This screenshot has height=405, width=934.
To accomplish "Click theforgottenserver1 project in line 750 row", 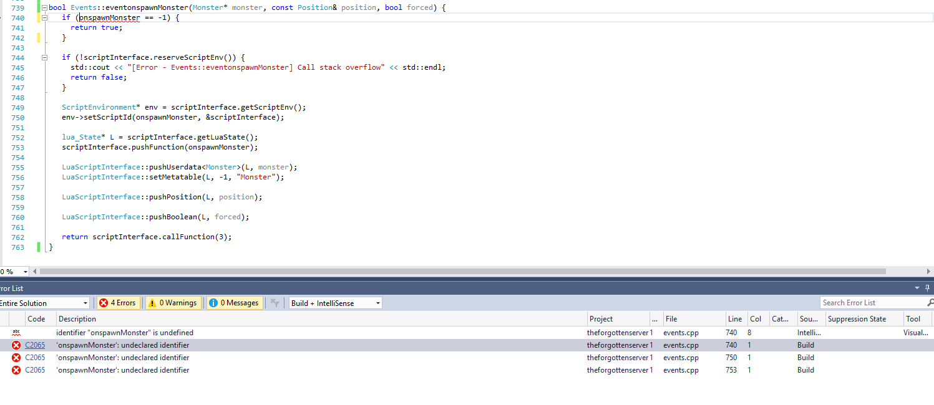I will click(x=620, y=358).
